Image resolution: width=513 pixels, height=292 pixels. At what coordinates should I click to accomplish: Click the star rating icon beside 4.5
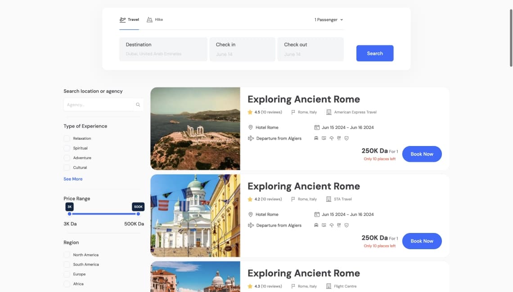point(250,112)
